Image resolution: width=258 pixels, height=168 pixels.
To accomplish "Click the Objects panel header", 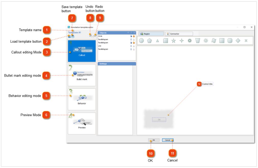I will 117,33.
